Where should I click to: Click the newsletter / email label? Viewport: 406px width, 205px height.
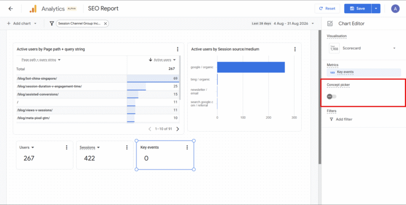tap(199, 91)
